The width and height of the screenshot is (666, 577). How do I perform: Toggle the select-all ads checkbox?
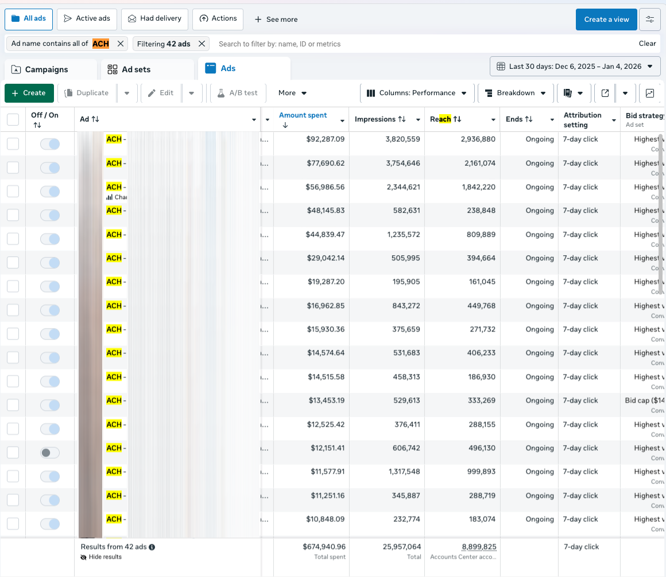click(13, 120)
